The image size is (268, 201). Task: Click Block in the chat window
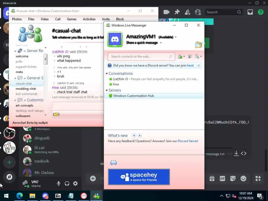(x=120, y=19)
